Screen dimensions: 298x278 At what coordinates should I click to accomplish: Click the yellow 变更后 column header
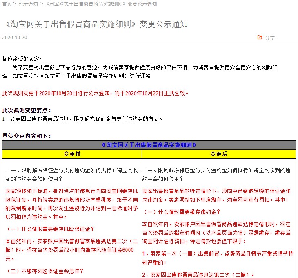[x=219, y=154]
